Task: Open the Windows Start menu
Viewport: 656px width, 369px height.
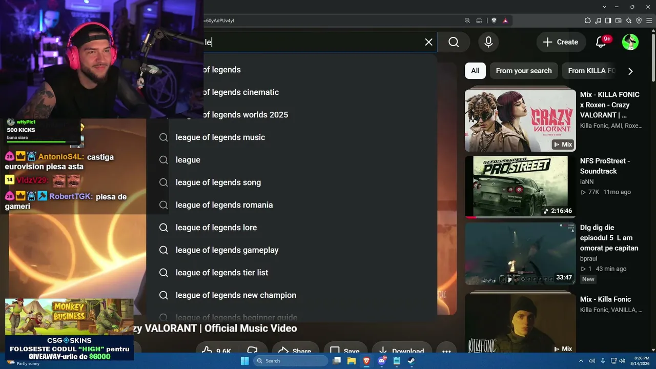Action: 244,361
